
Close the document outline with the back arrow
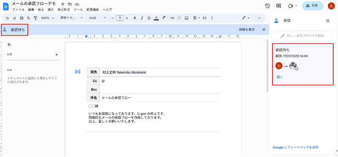point(9,44)
